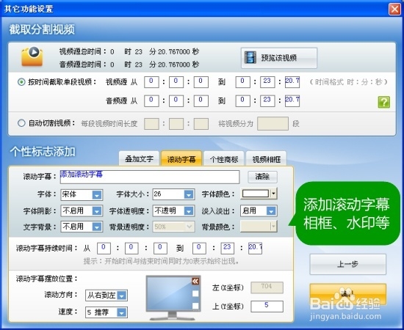
Task: Switch to the 个性商标 tab
Action: point(223,158)
